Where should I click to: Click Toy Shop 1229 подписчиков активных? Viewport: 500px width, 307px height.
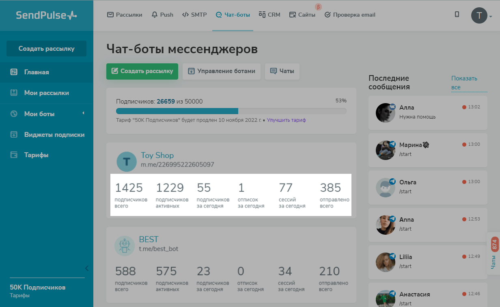click(x=172, y=195)
